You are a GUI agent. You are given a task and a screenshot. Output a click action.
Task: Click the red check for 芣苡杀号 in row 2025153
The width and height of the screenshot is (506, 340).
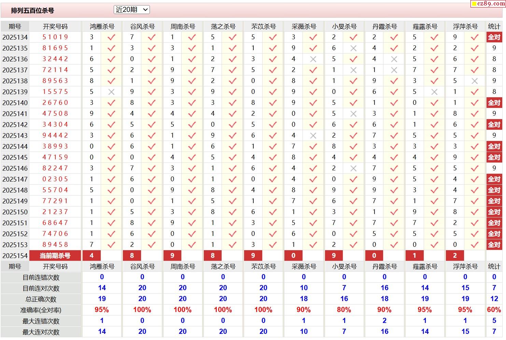tap(273, 245)
